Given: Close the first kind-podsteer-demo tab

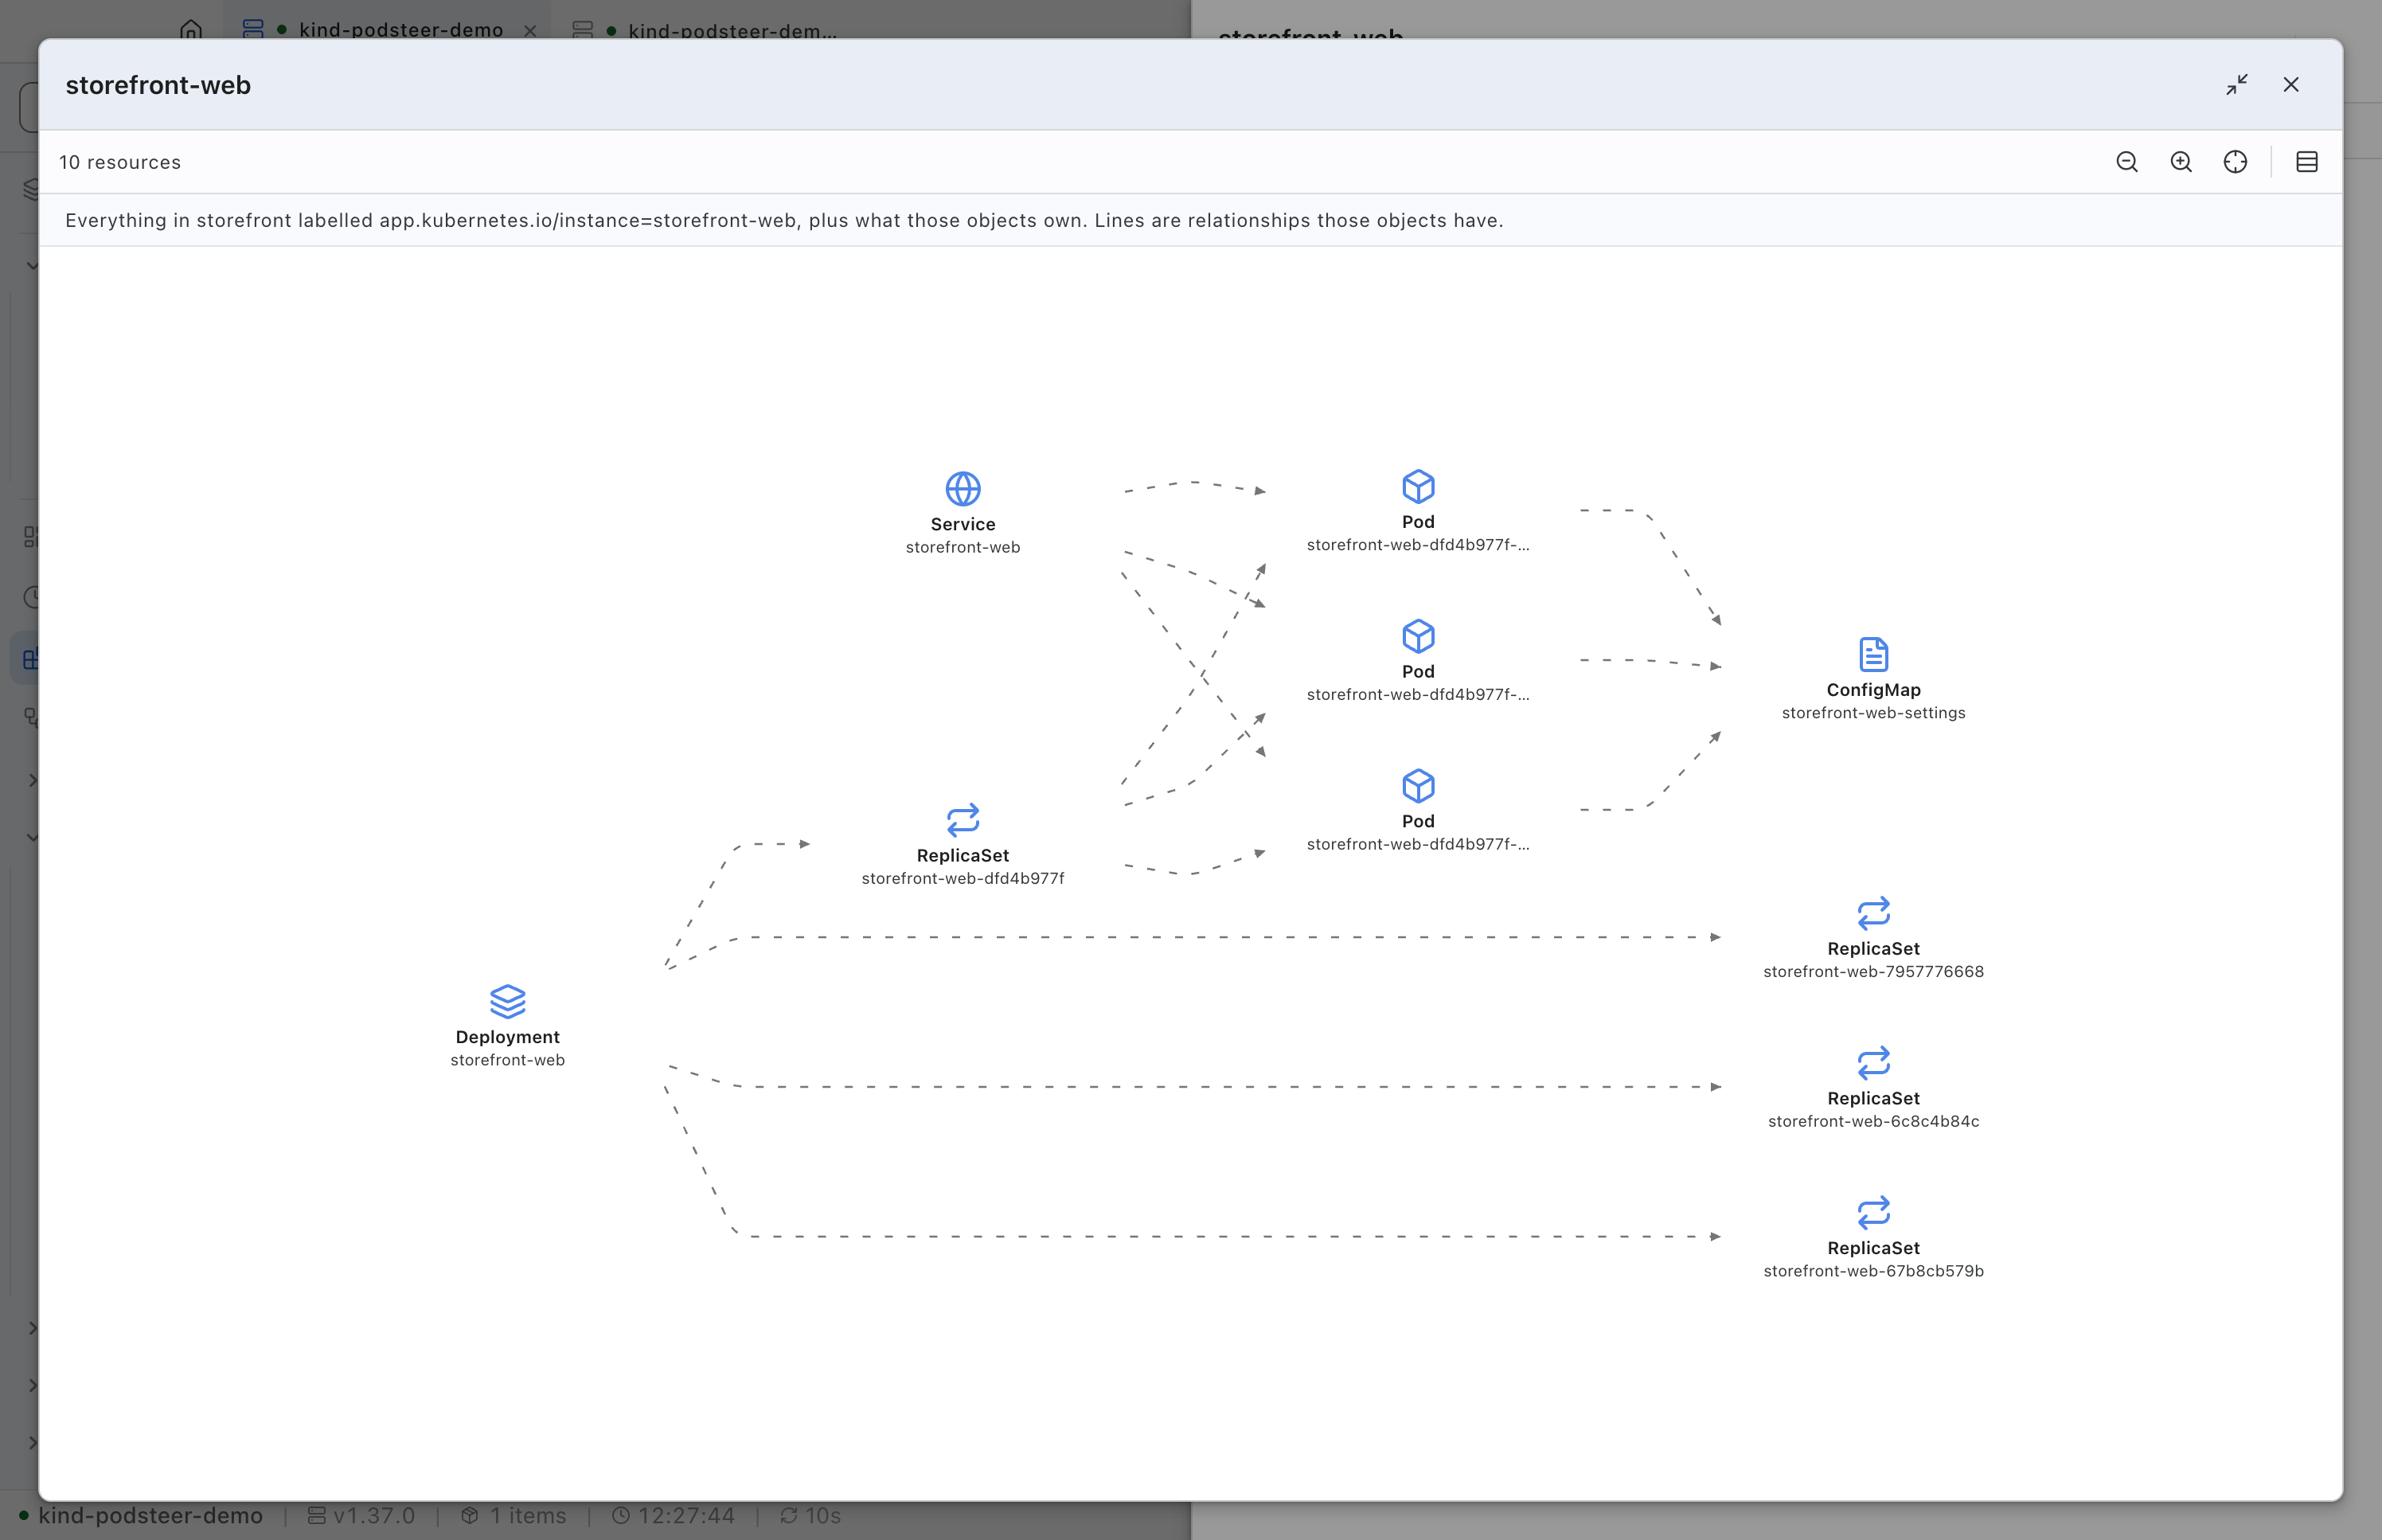Looking at the screenshot, I should tap(529, 31).
